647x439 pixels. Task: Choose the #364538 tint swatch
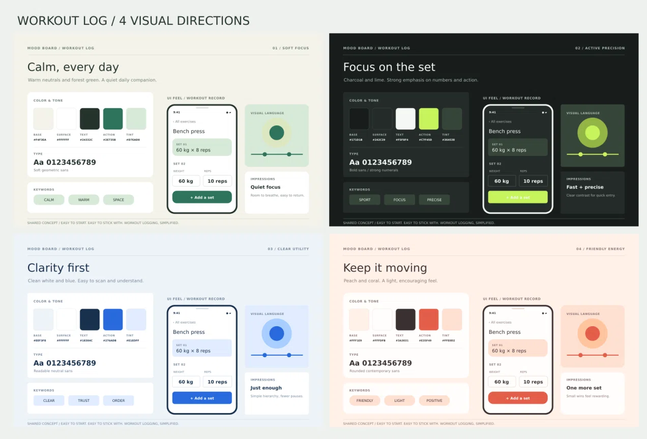pos(452,119)
